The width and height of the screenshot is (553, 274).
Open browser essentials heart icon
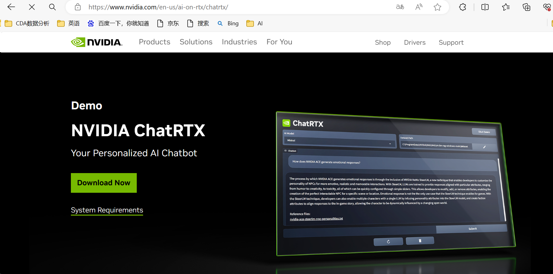(547, 7)
